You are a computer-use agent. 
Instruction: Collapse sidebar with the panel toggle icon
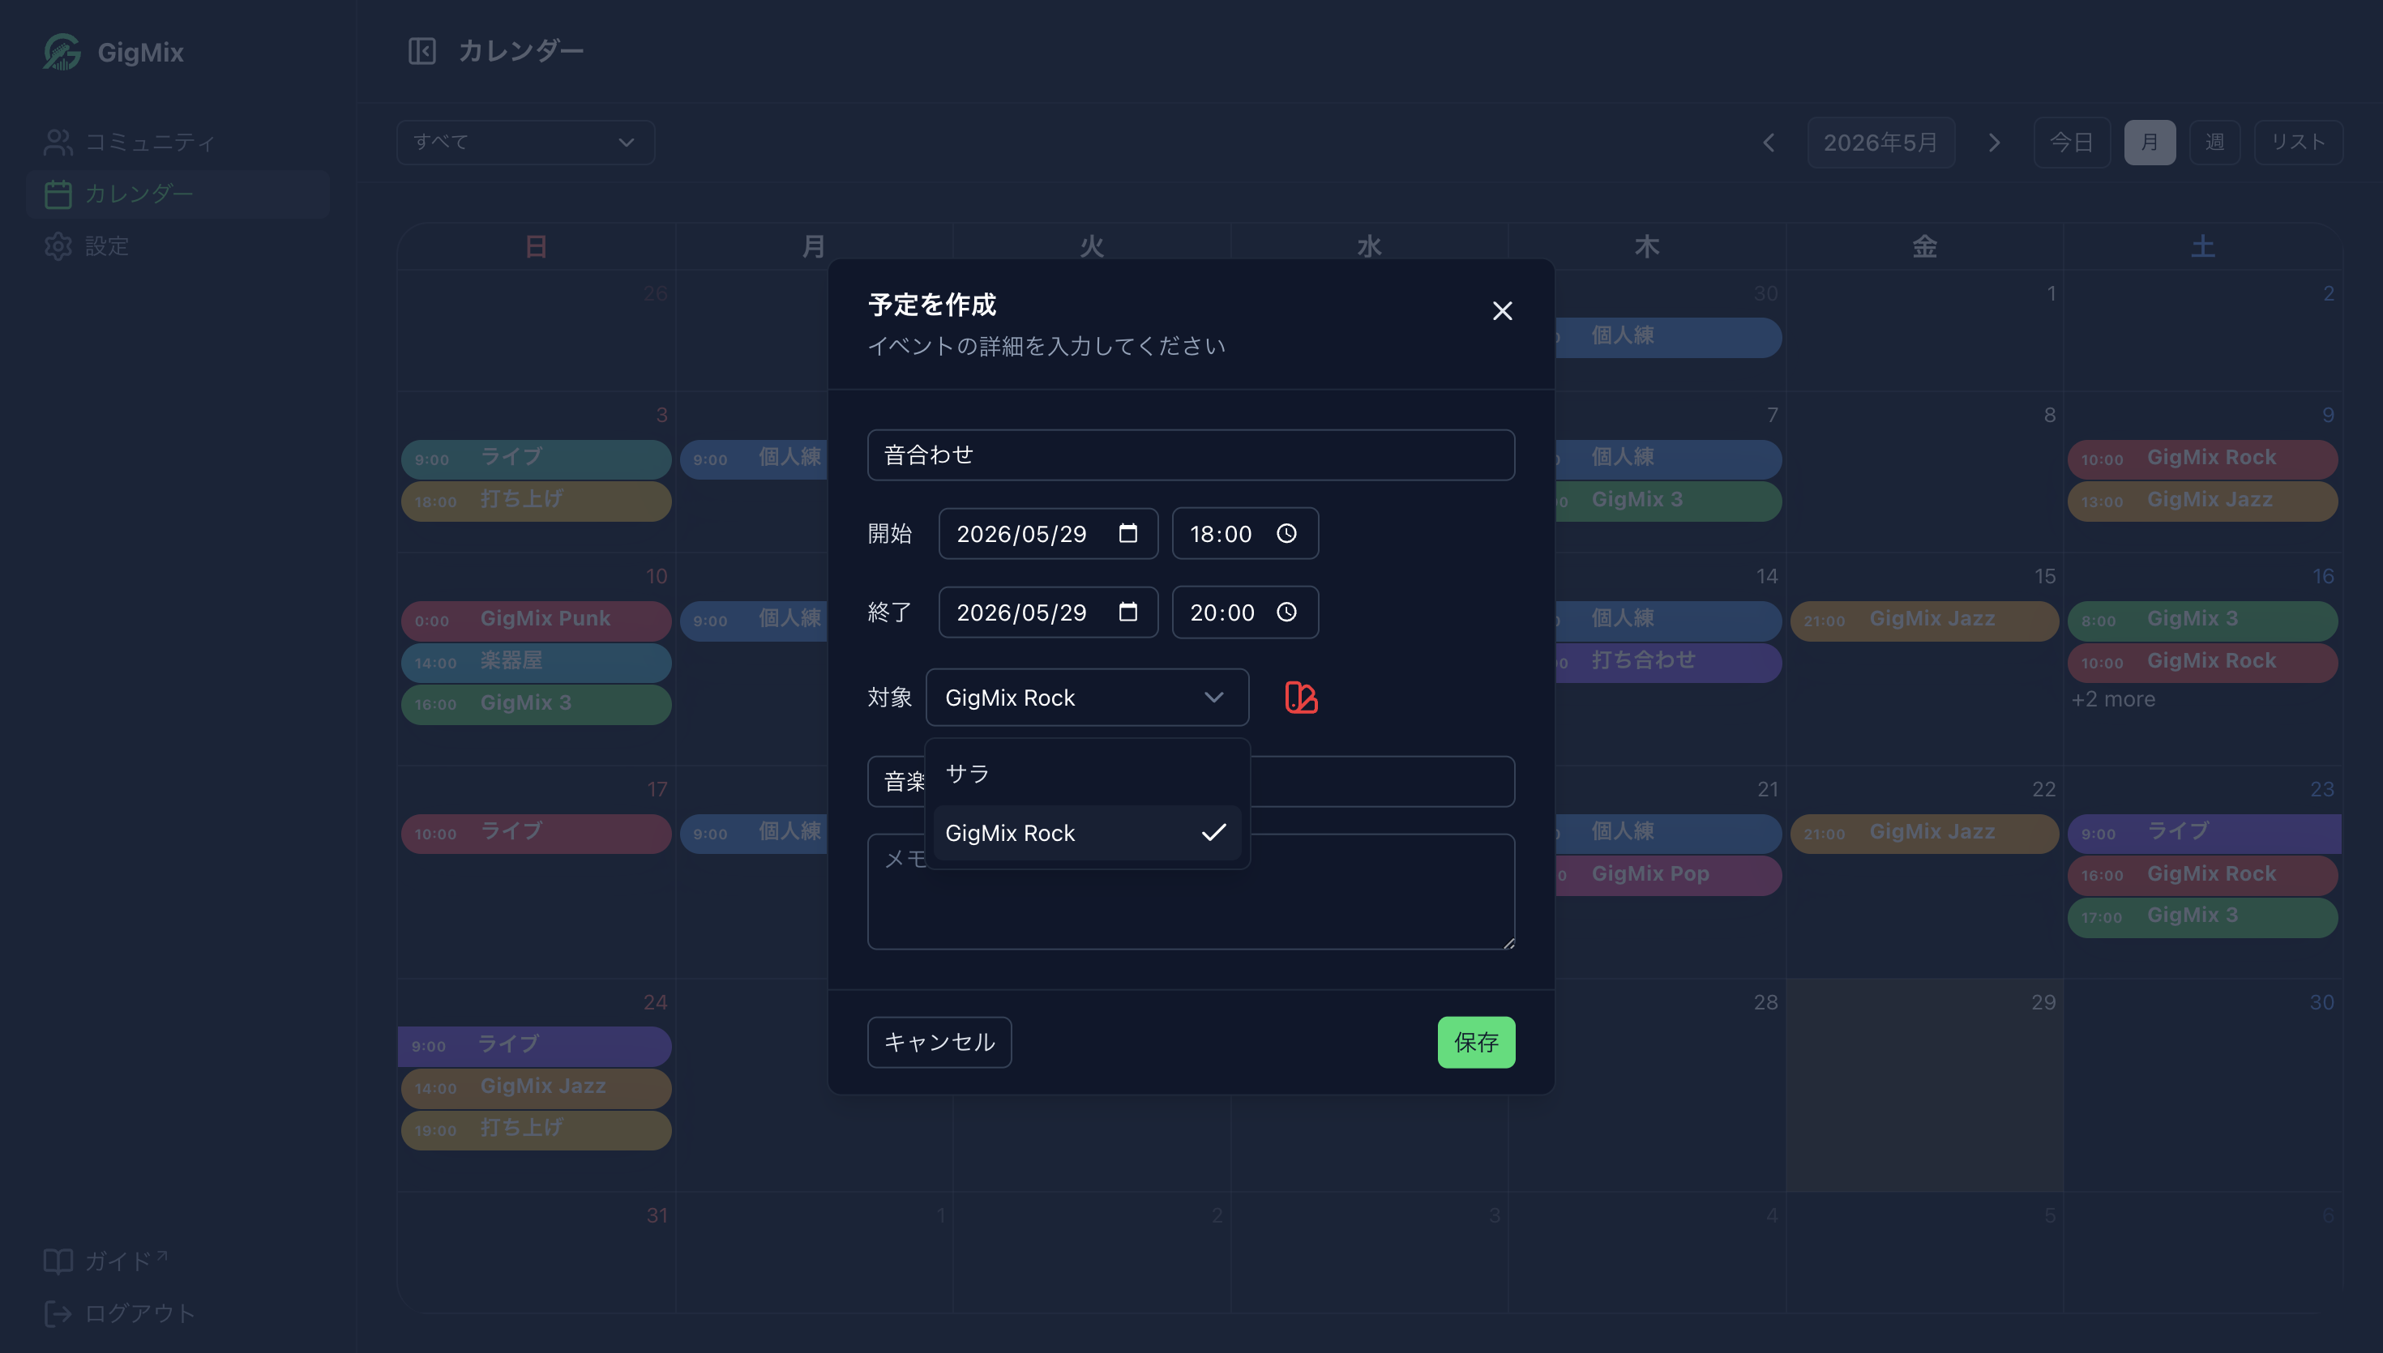pos(422,51)
